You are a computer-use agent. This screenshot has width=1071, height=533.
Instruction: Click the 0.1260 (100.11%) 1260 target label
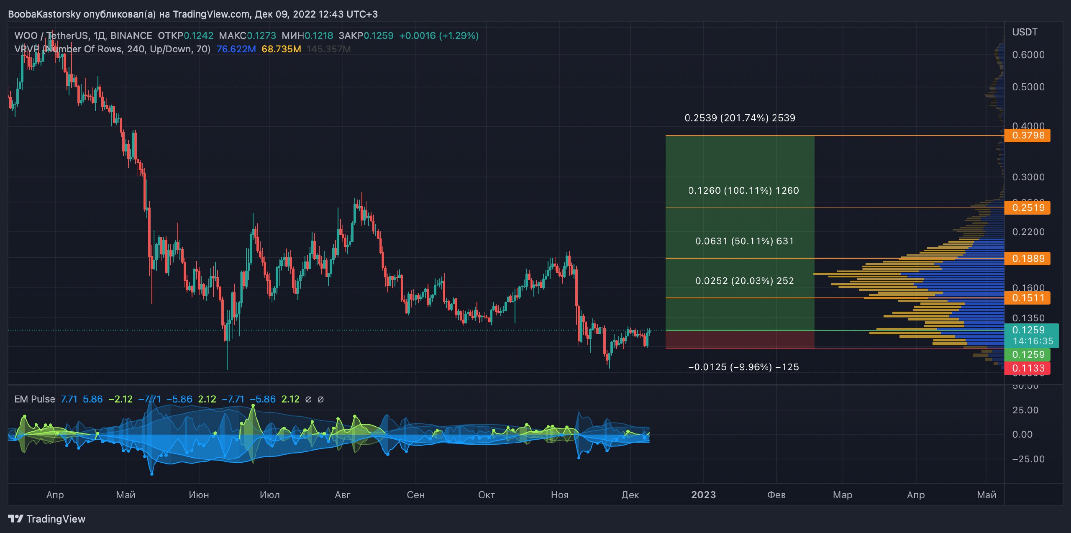[x=743, y=190]
